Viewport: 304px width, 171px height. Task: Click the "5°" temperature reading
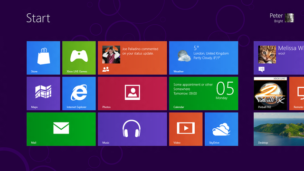pos(196,48)
